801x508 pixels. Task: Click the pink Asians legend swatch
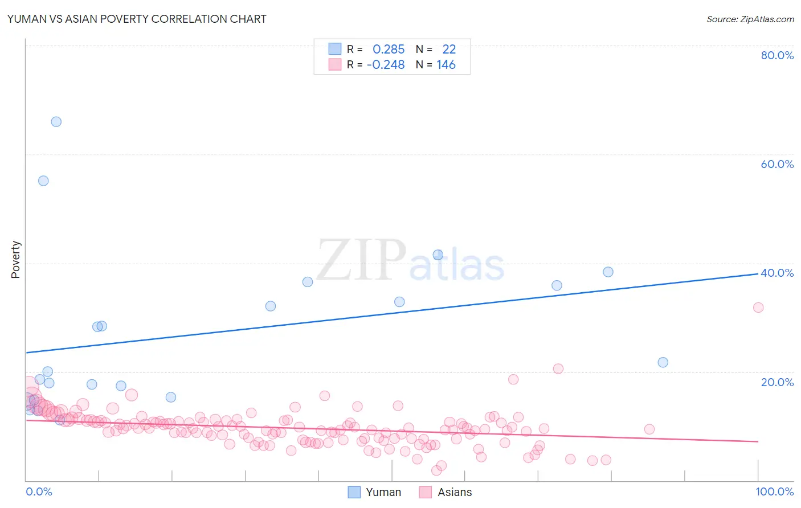point(426,492)
